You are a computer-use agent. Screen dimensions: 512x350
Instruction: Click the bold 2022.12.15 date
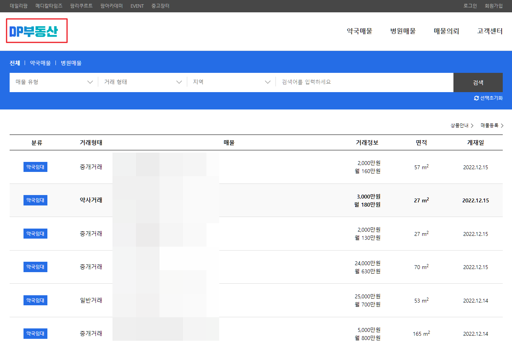476,200
